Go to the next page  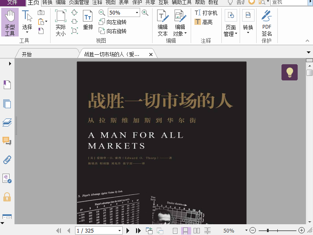tap(128, 230)
